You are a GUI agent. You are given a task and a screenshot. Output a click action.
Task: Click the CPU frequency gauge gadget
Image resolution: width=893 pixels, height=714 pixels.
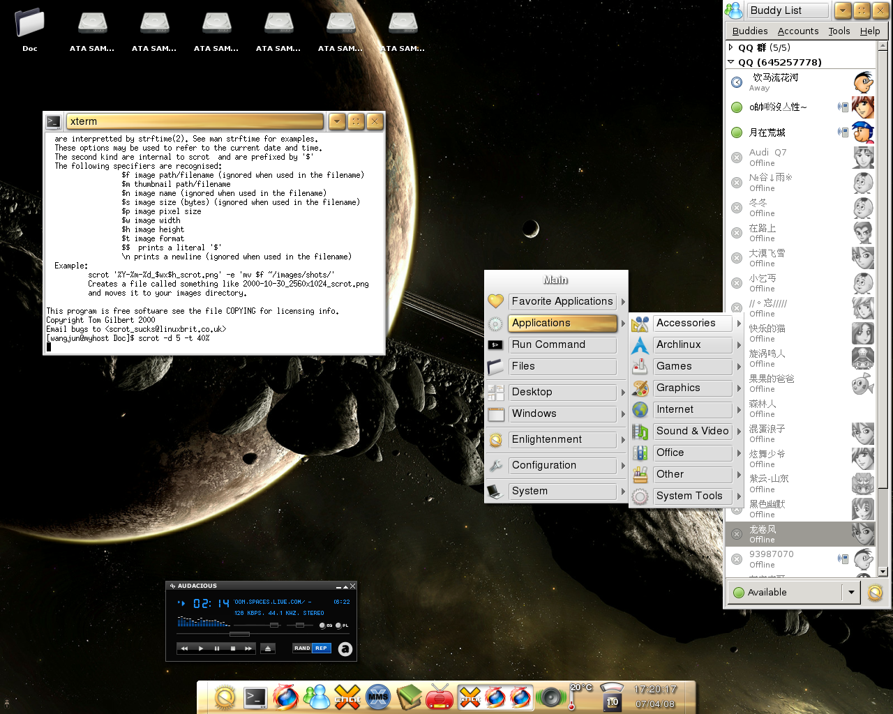(612, 697)
